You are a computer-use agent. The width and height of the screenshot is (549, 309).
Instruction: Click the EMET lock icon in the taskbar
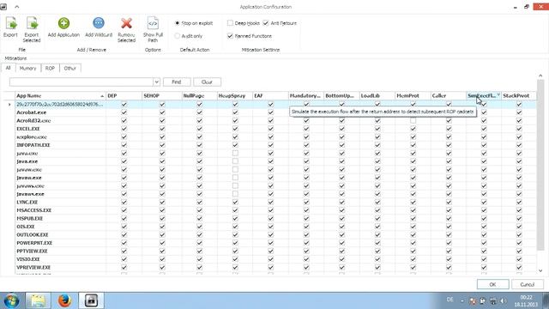point(92,300)
